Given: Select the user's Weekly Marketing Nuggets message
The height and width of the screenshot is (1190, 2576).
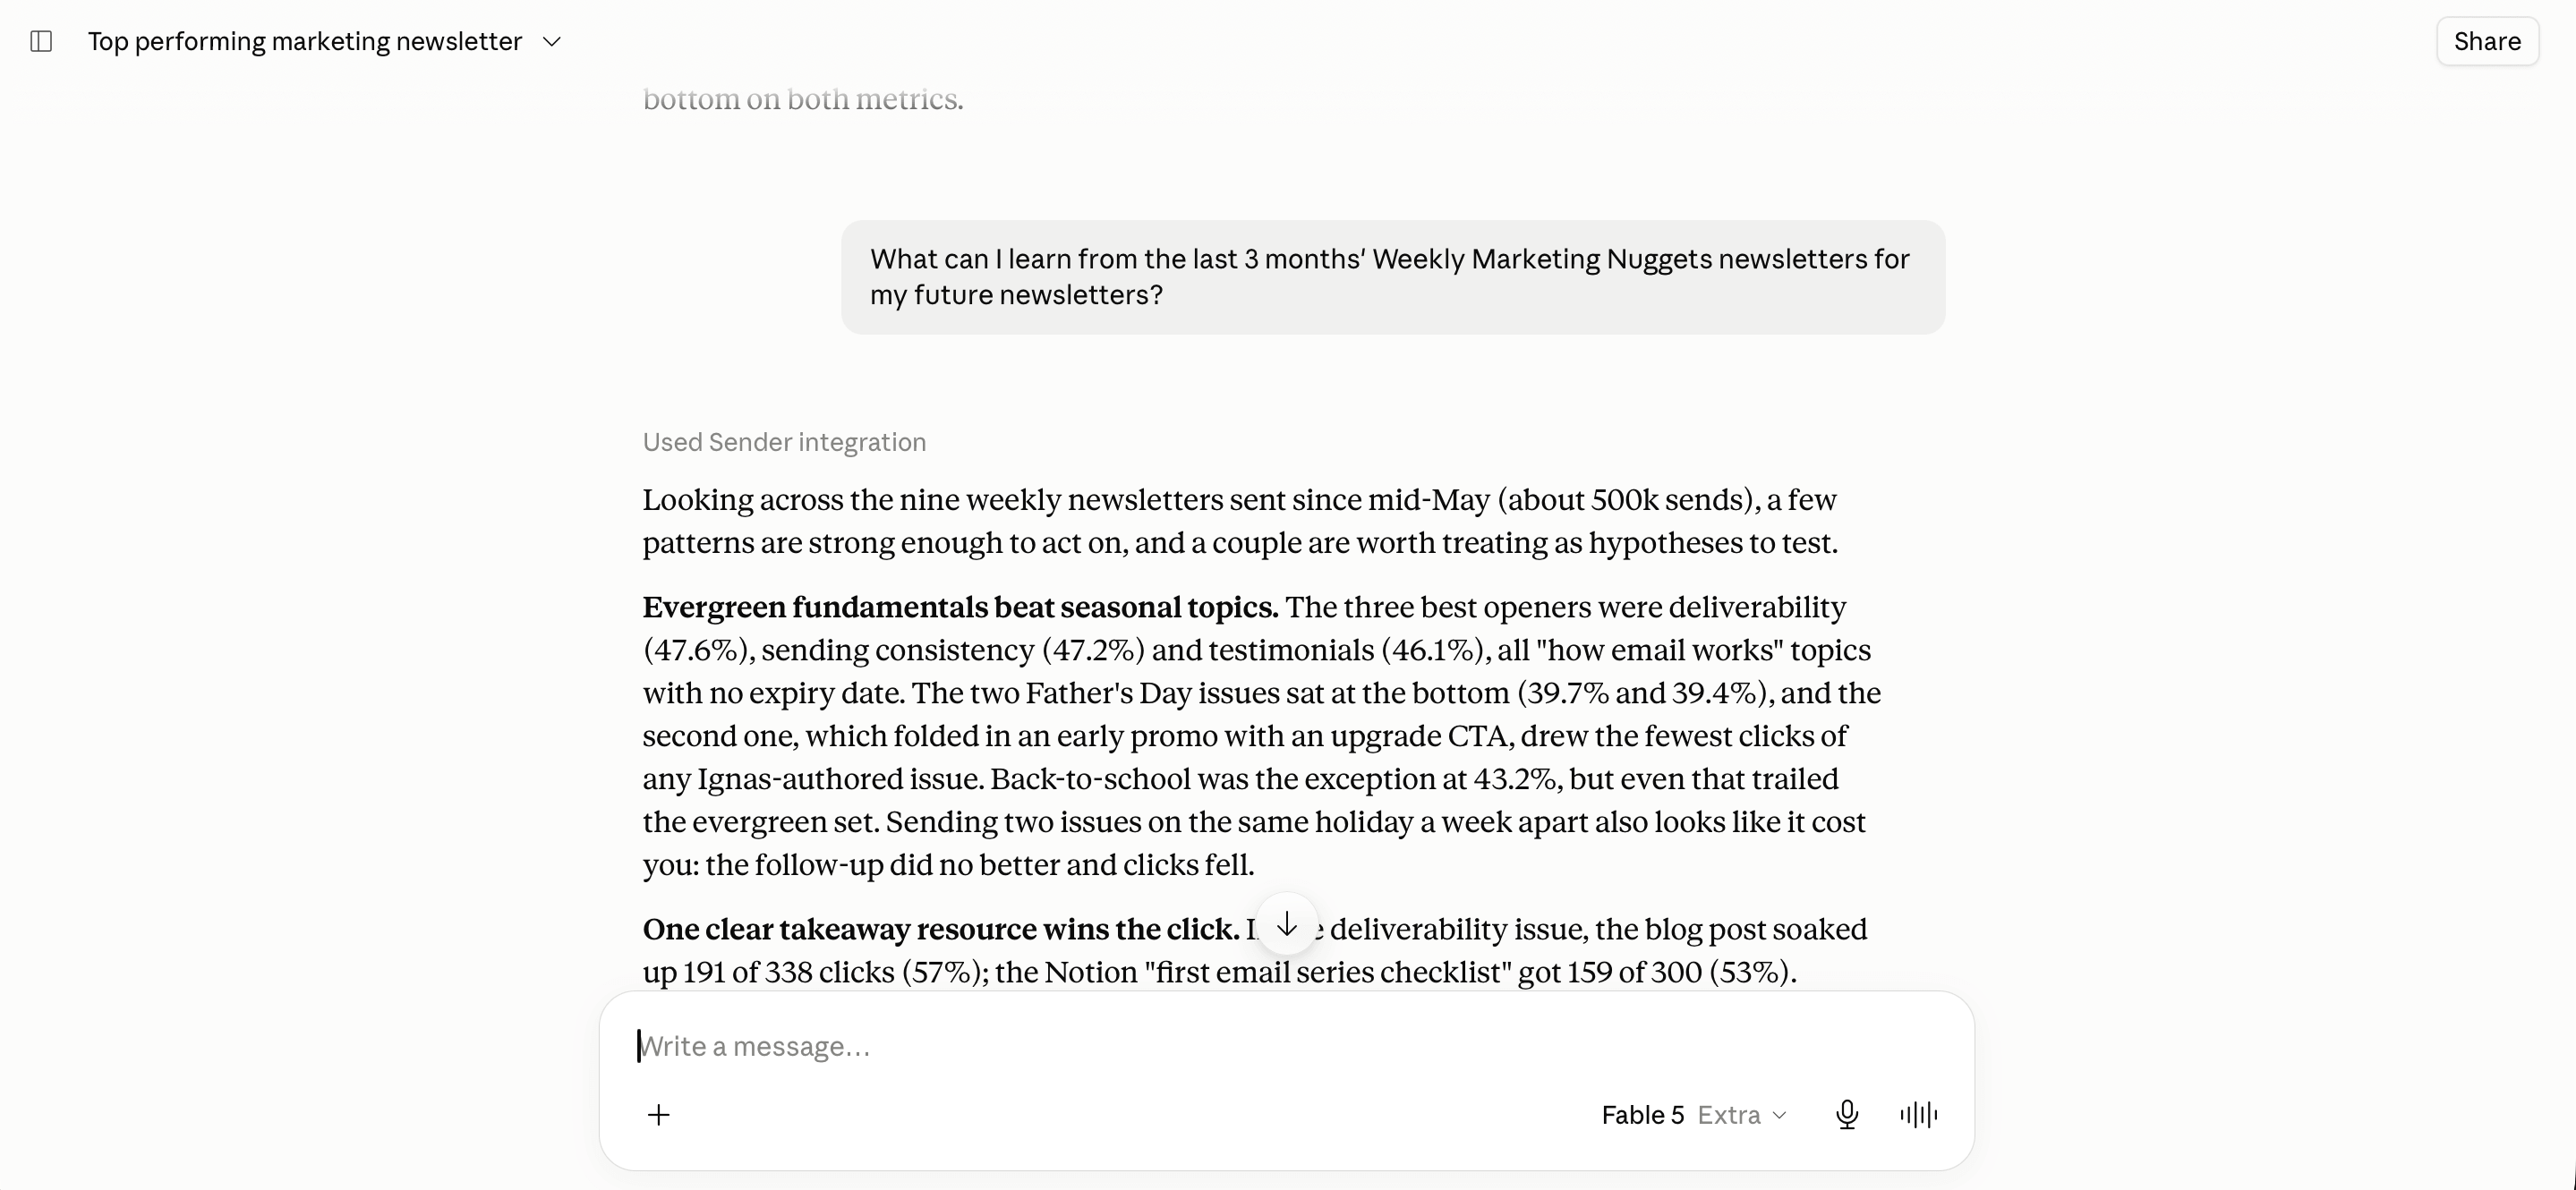Looking at the screenshot, I should coord(1392,277).
